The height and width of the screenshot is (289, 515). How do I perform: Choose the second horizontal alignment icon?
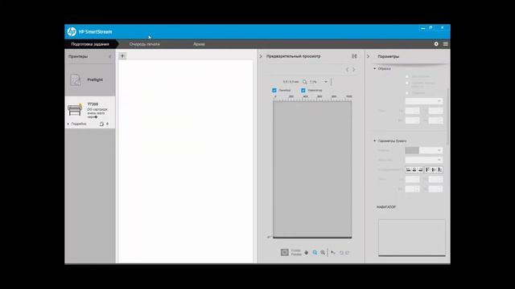(414, 169)
